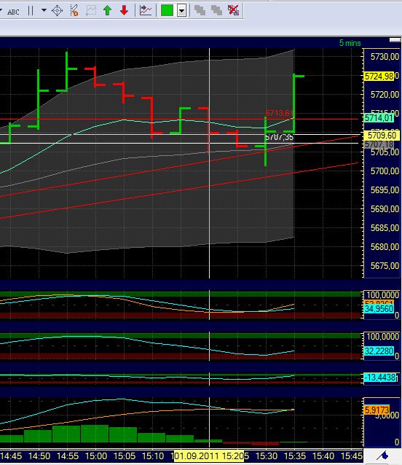The width and height of the screenshot is (402, 465).
Task: Click the 5675,00 price axis label
Action: (x=385, y=266)
